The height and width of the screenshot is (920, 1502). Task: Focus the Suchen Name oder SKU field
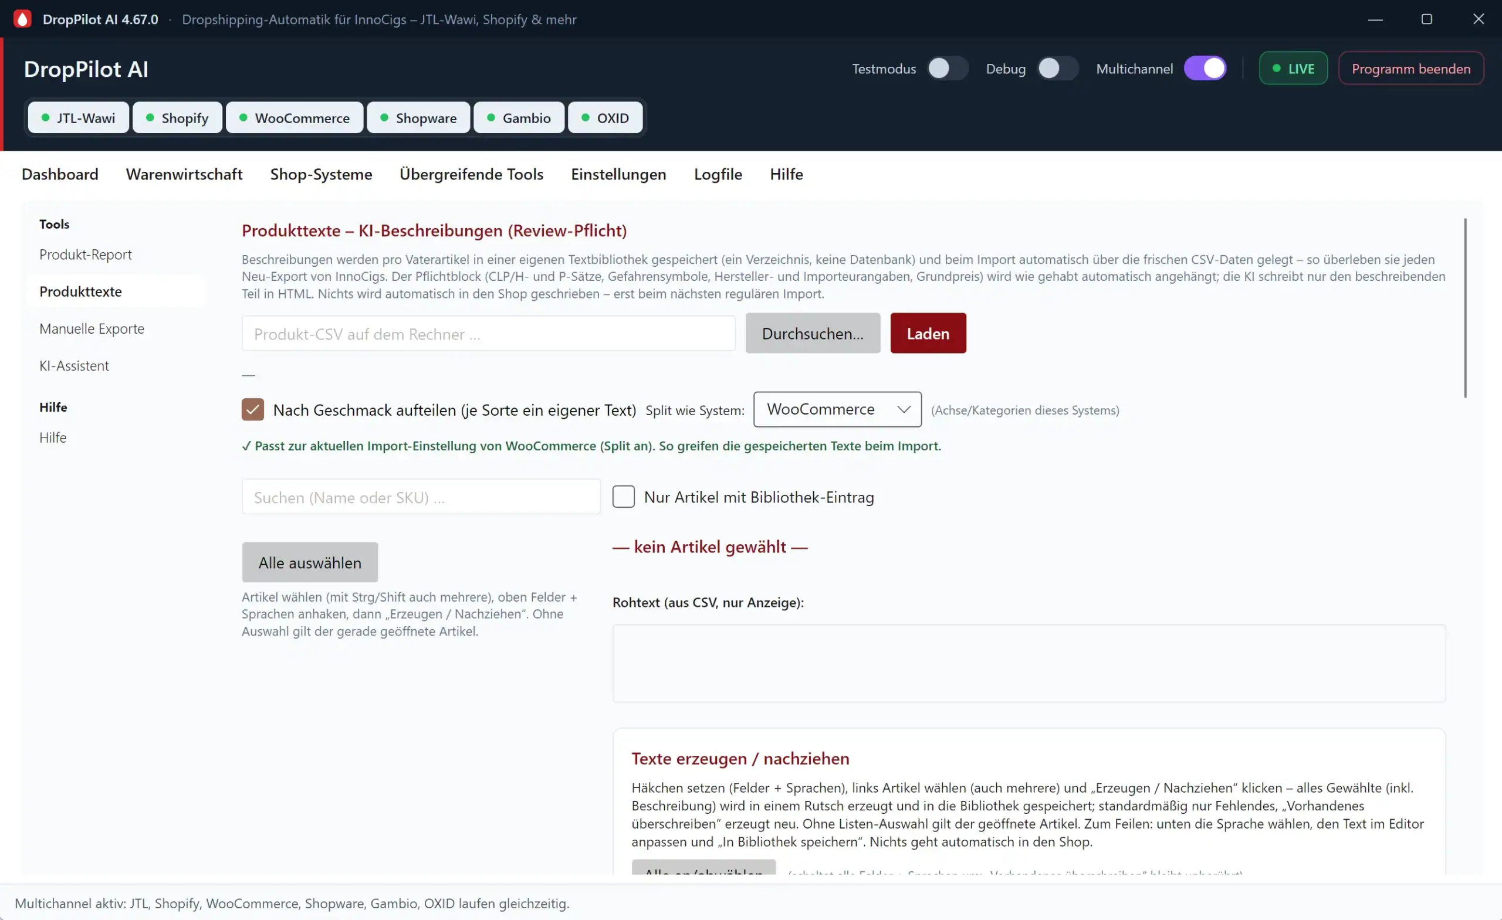point(421,497)
